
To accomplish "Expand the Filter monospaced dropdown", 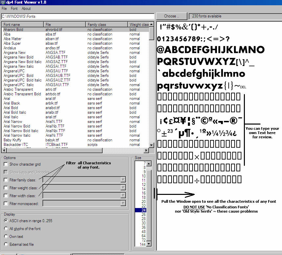I will (123, 203).
